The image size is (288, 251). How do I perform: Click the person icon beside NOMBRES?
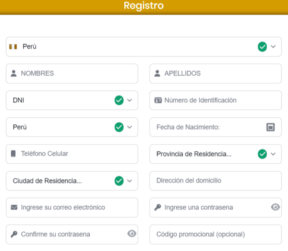point(14,73)
